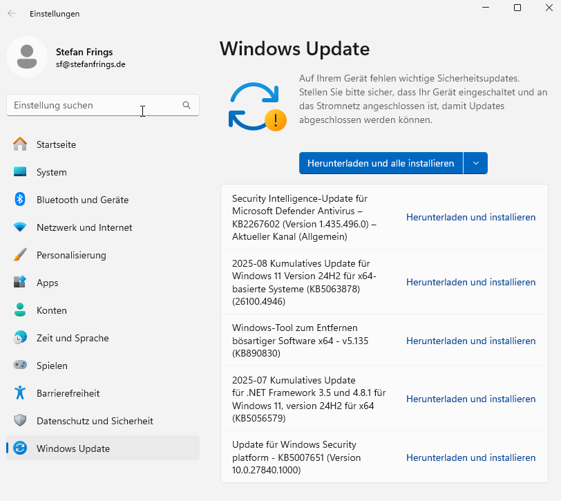The image size is (561, 501).
Task: Select the Apps category label
Action: point(47,283)
